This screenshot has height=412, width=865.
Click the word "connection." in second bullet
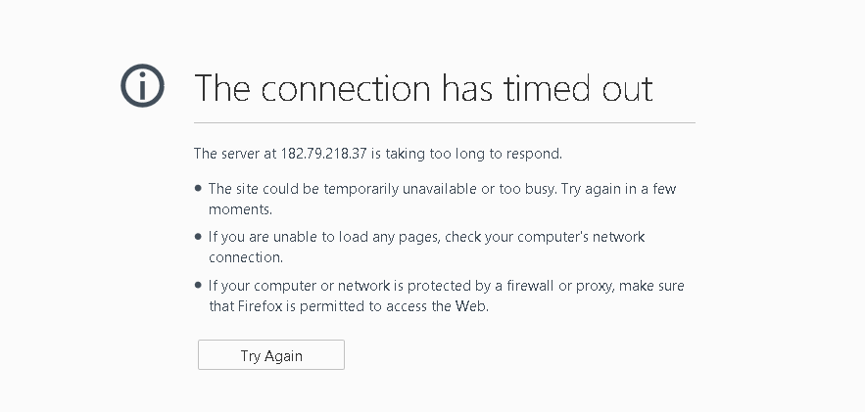tap(246, 257)
